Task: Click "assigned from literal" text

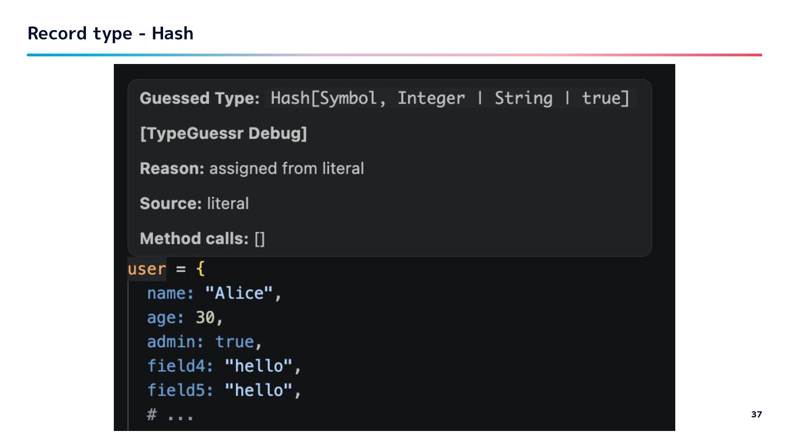Action: (x=286, y=168)
